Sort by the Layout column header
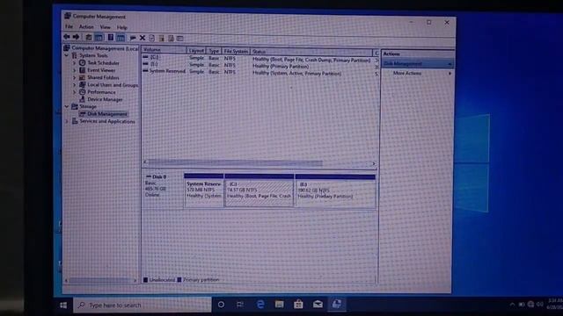This screenshot has height=316, width=563. coord(196,51)
